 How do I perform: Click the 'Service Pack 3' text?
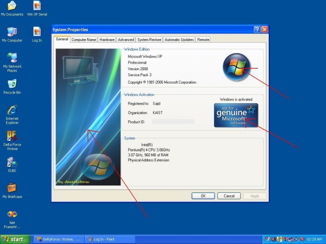140,75
